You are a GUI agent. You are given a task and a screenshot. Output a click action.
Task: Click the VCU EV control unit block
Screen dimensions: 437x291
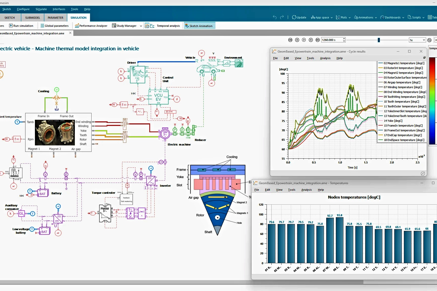(158, 97)
